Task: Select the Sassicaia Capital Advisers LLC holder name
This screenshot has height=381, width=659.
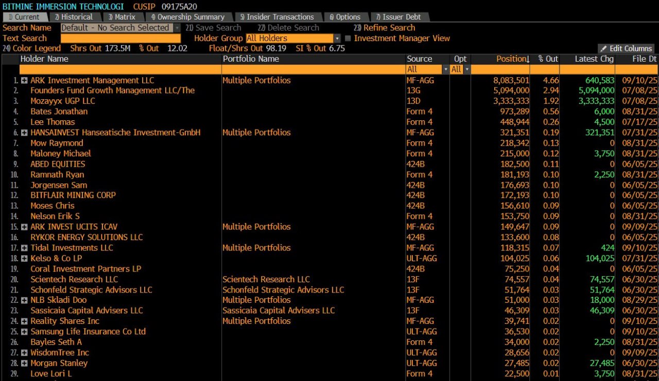Action: pyautogui.click(x=86, y=311)
